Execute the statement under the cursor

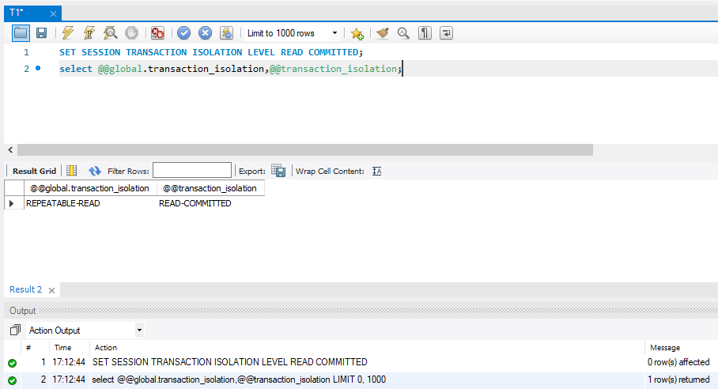[89, 33]
